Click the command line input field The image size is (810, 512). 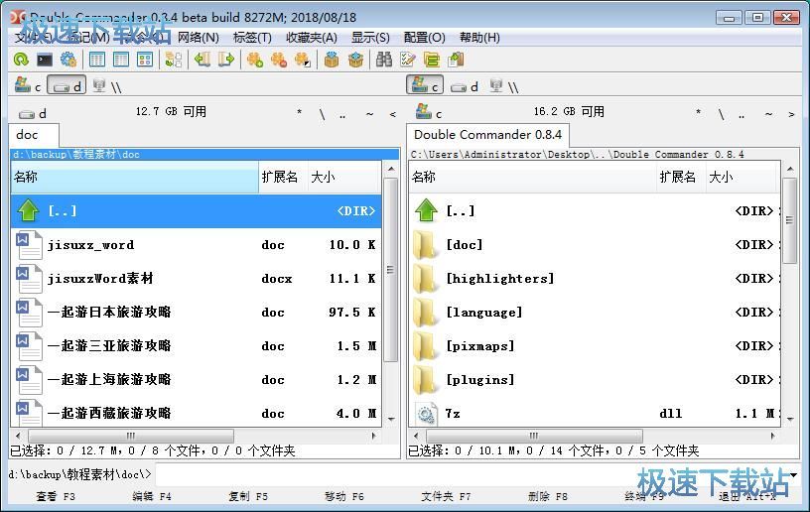(472, 475)
